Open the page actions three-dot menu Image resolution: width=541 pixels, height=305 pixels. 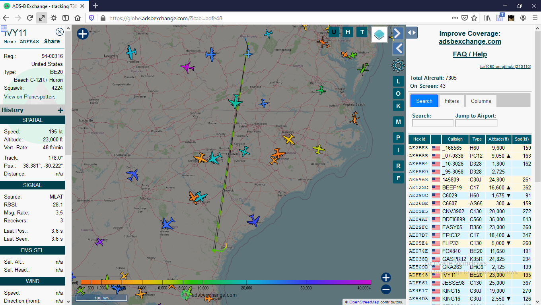coord(455,18)
